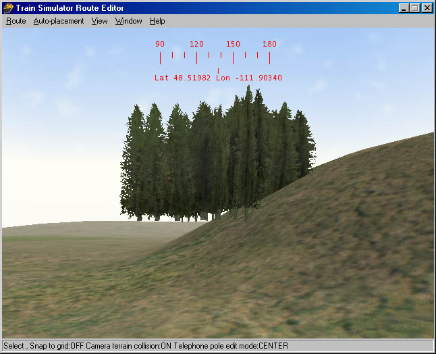Click the 'Select' mode status text
The width and height of the screenshot is (436, 354).
coord(13,346)
